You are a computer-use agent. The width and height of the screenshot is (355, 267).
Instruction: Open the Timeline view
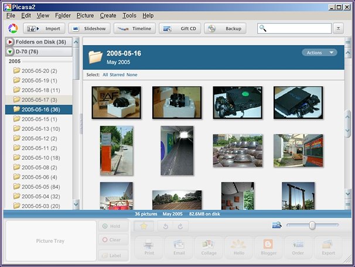(x=134, y=28)
